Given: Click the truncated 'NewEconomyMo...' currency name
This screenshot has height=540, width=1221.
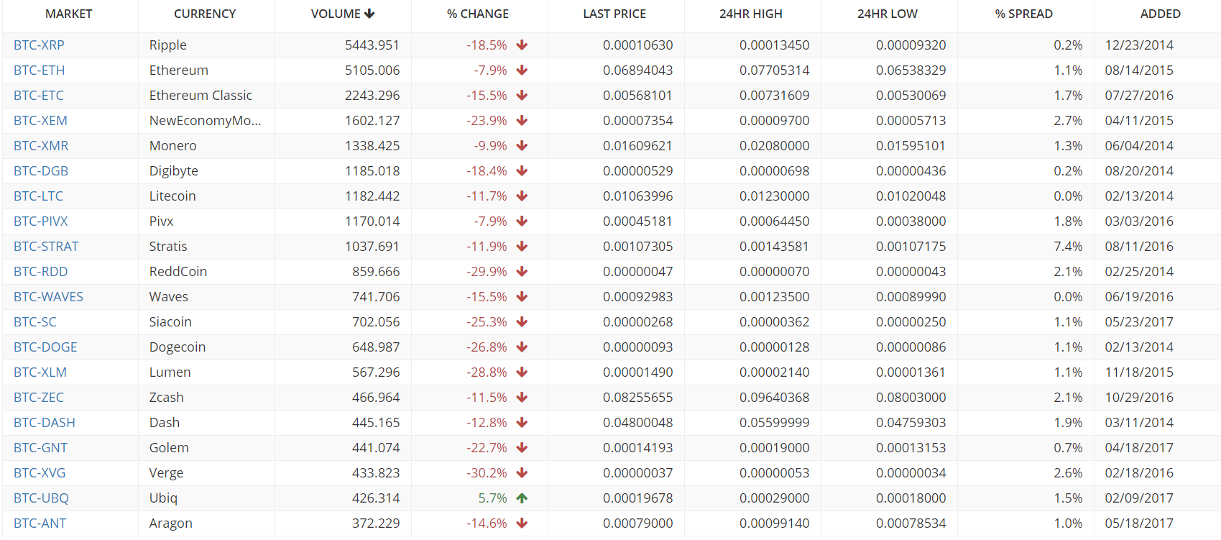Looking at the screenshot, I should click(206, 121).
